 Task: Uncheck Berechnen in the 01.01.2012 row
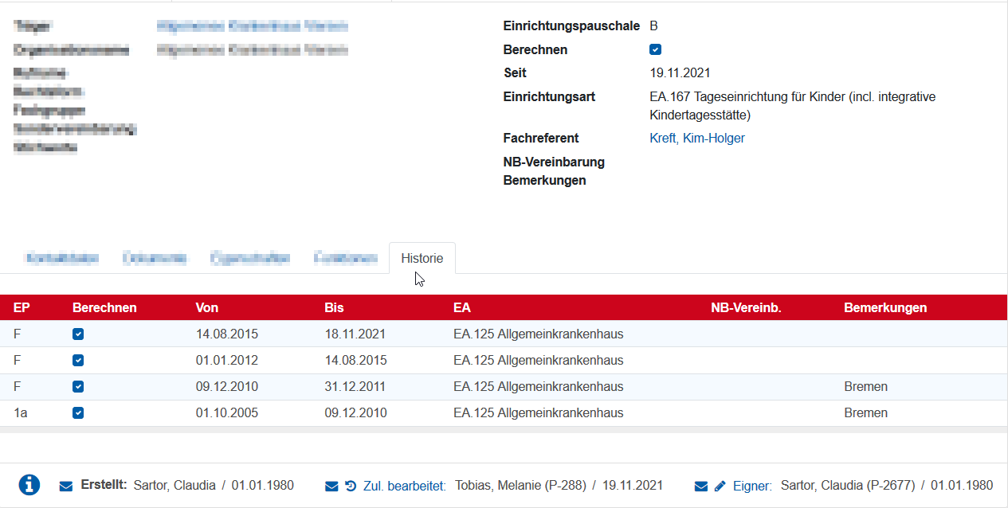78,361
